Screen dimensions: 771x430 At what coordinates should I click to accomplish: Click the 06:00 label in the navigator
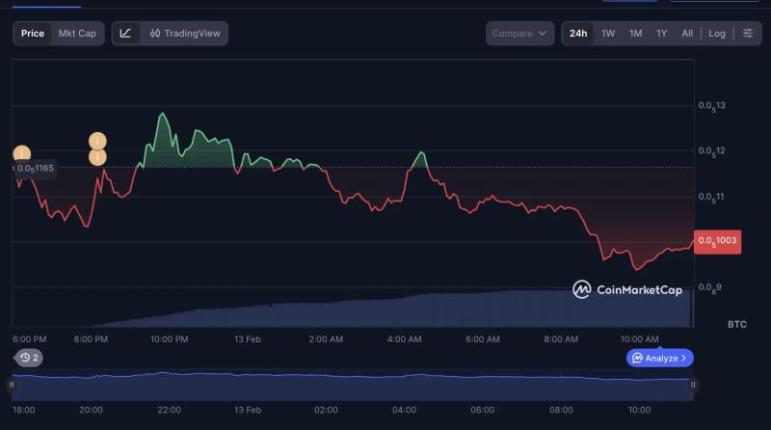coord(483,410)
